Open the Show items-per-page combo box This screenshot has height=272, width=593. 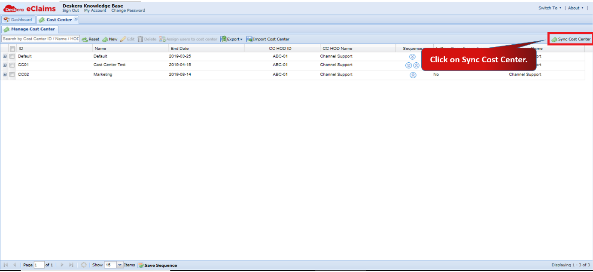click(113, 265)
